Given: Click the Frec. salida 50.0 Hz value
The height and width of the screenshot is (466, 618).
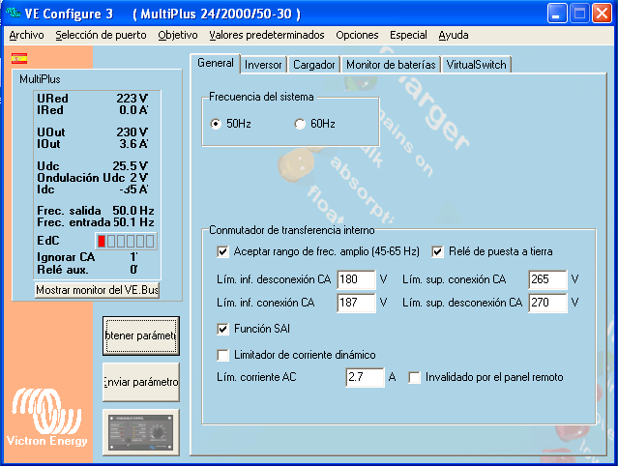Looking at the screenshot, I should pos(133,211).
